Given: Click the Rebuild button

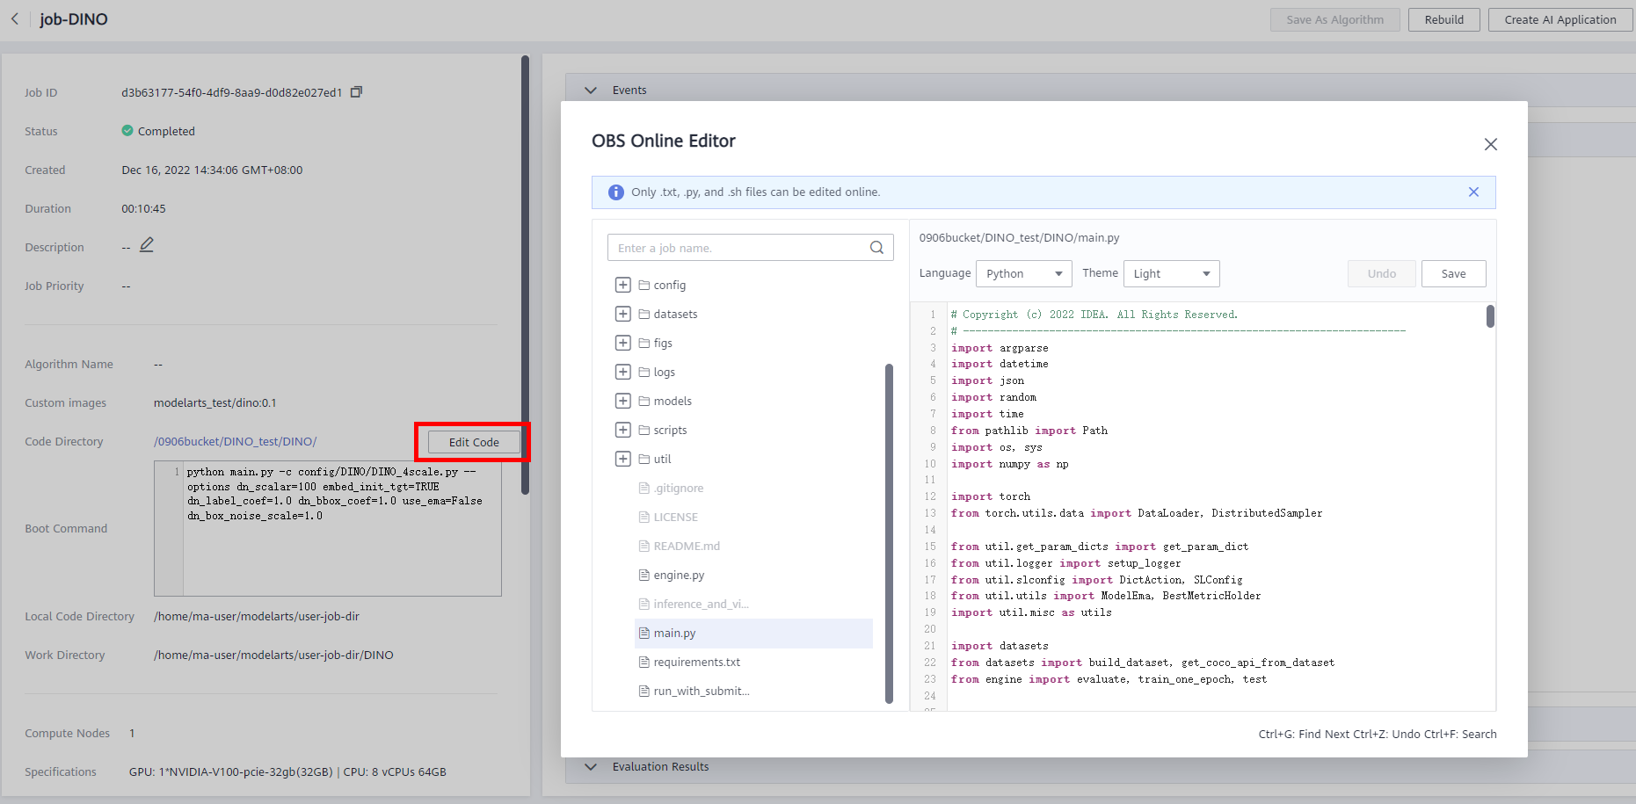Looking at the screenshot, I should click(1443, 19).
